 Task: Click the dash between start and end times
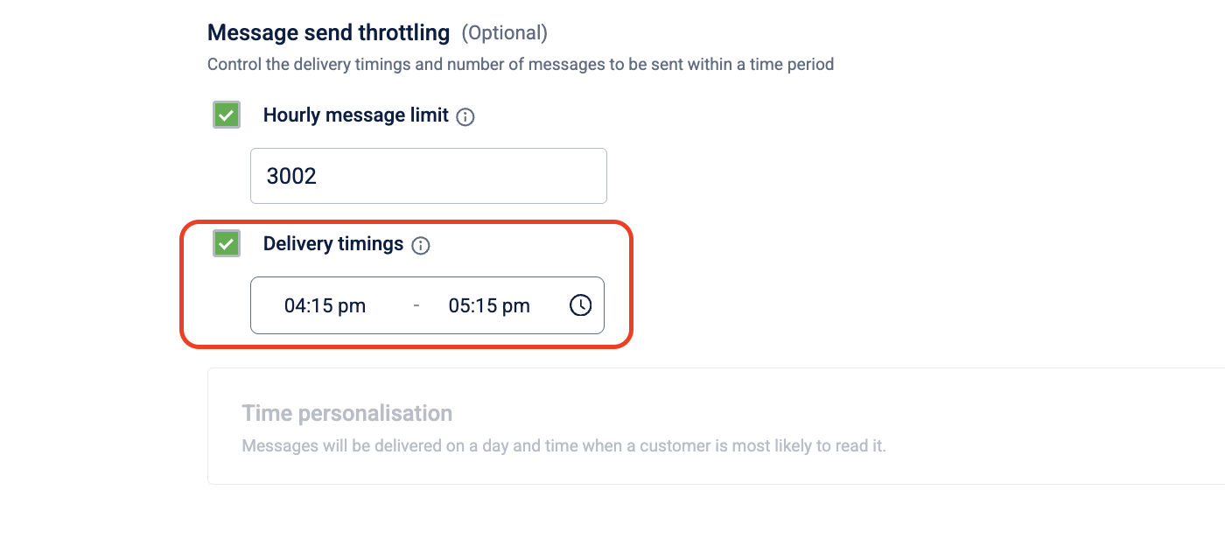pos(416,305)
